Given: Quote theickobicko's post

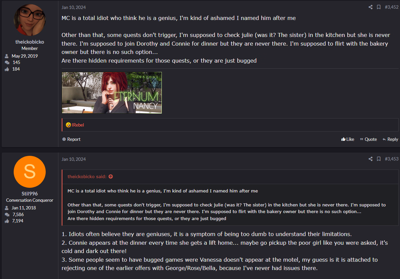Looking at the screenshot, I should pyautogui.click(x=368, y=139).
